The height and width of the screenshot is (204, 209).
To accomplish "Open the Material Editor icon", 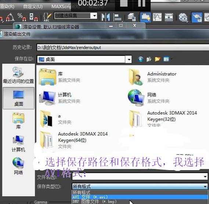I will click(x=183, y=17).
